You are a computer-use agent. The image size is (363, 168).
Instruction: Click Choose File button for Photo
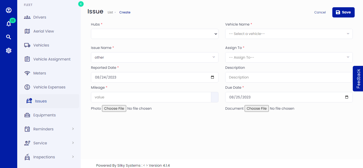[114, 109]
